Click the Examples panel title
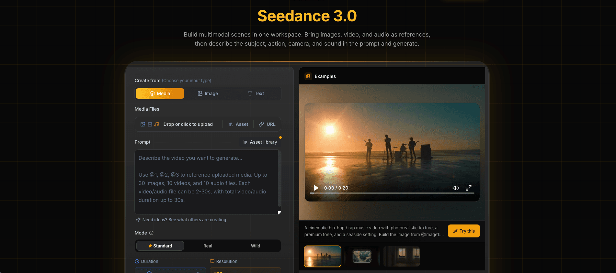The image size is (616, 273). coord(325,76)
